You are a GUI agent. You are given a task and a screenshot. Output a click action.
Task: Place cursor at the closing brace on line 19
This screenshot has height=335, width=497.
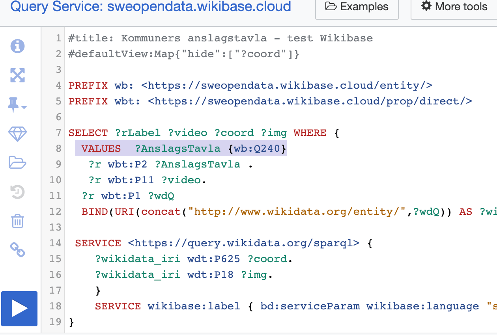71,322
